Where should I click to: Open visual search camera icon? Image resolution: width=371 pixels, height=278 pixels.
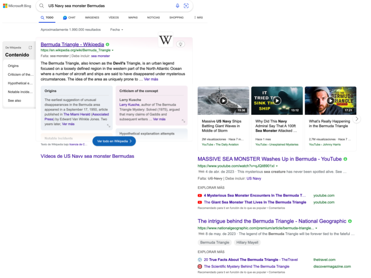click(x=186, y=6)
